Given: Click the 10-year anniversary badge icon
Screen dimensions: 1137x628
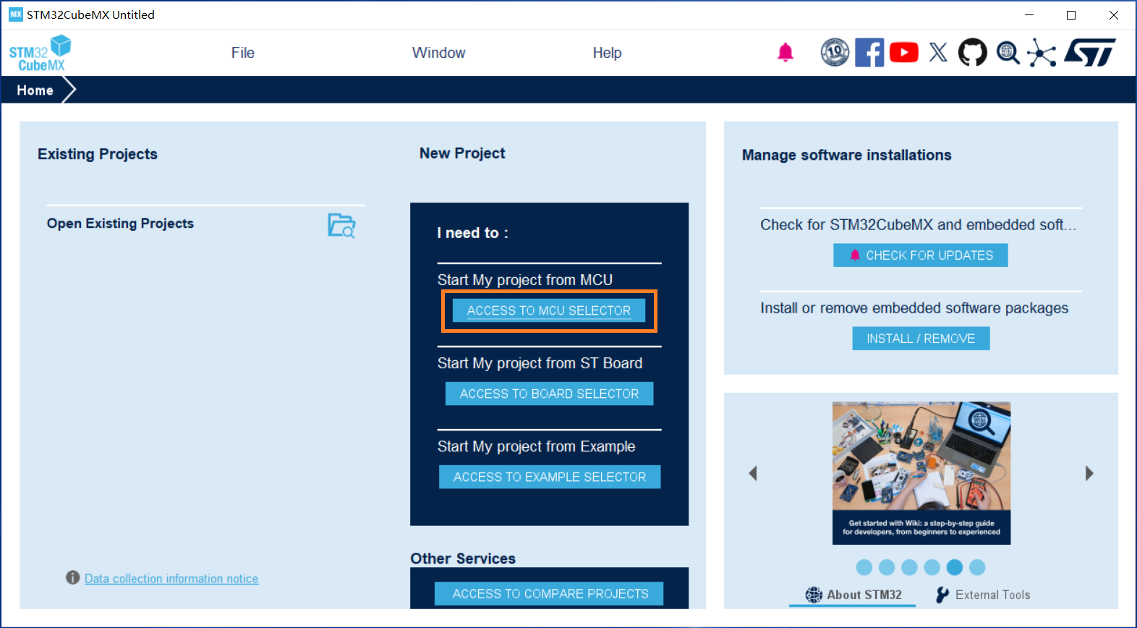Looking at the screenshot, I should click(835, 52).
